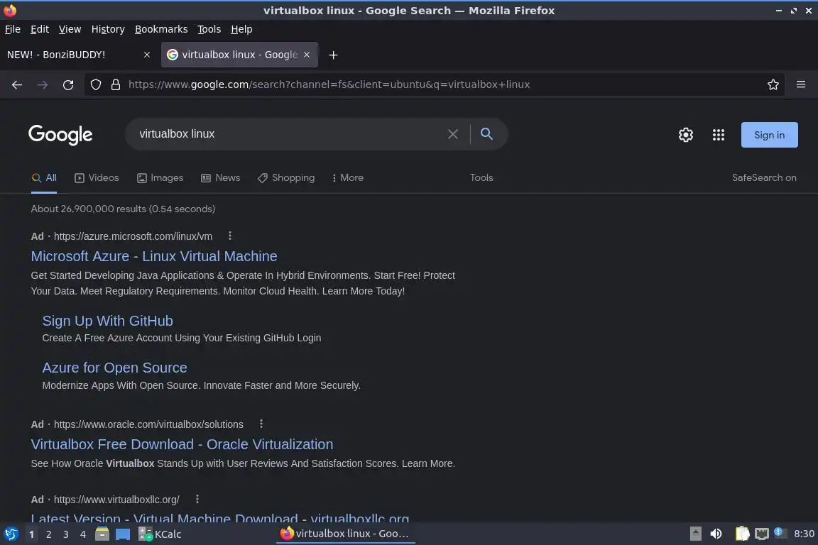Image resolution: width=818 pixels, height=545 pixels.
Task: Click the results count text 'About 26,900,000 results'
Action: (x=89, y=209)
